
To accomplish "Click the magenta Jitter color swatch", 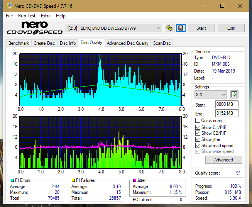I will (x=135, y=180).
